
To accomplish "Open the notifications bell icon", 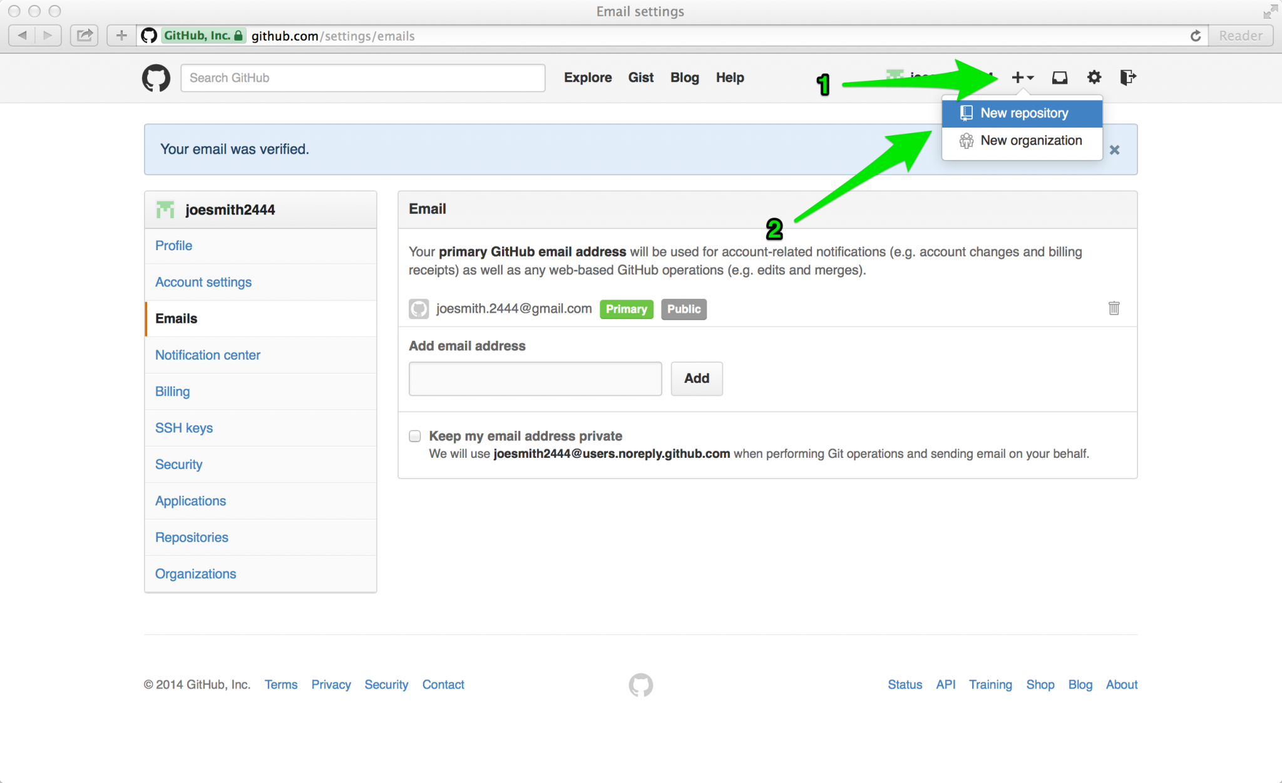I will click(x=1060, y=77).
